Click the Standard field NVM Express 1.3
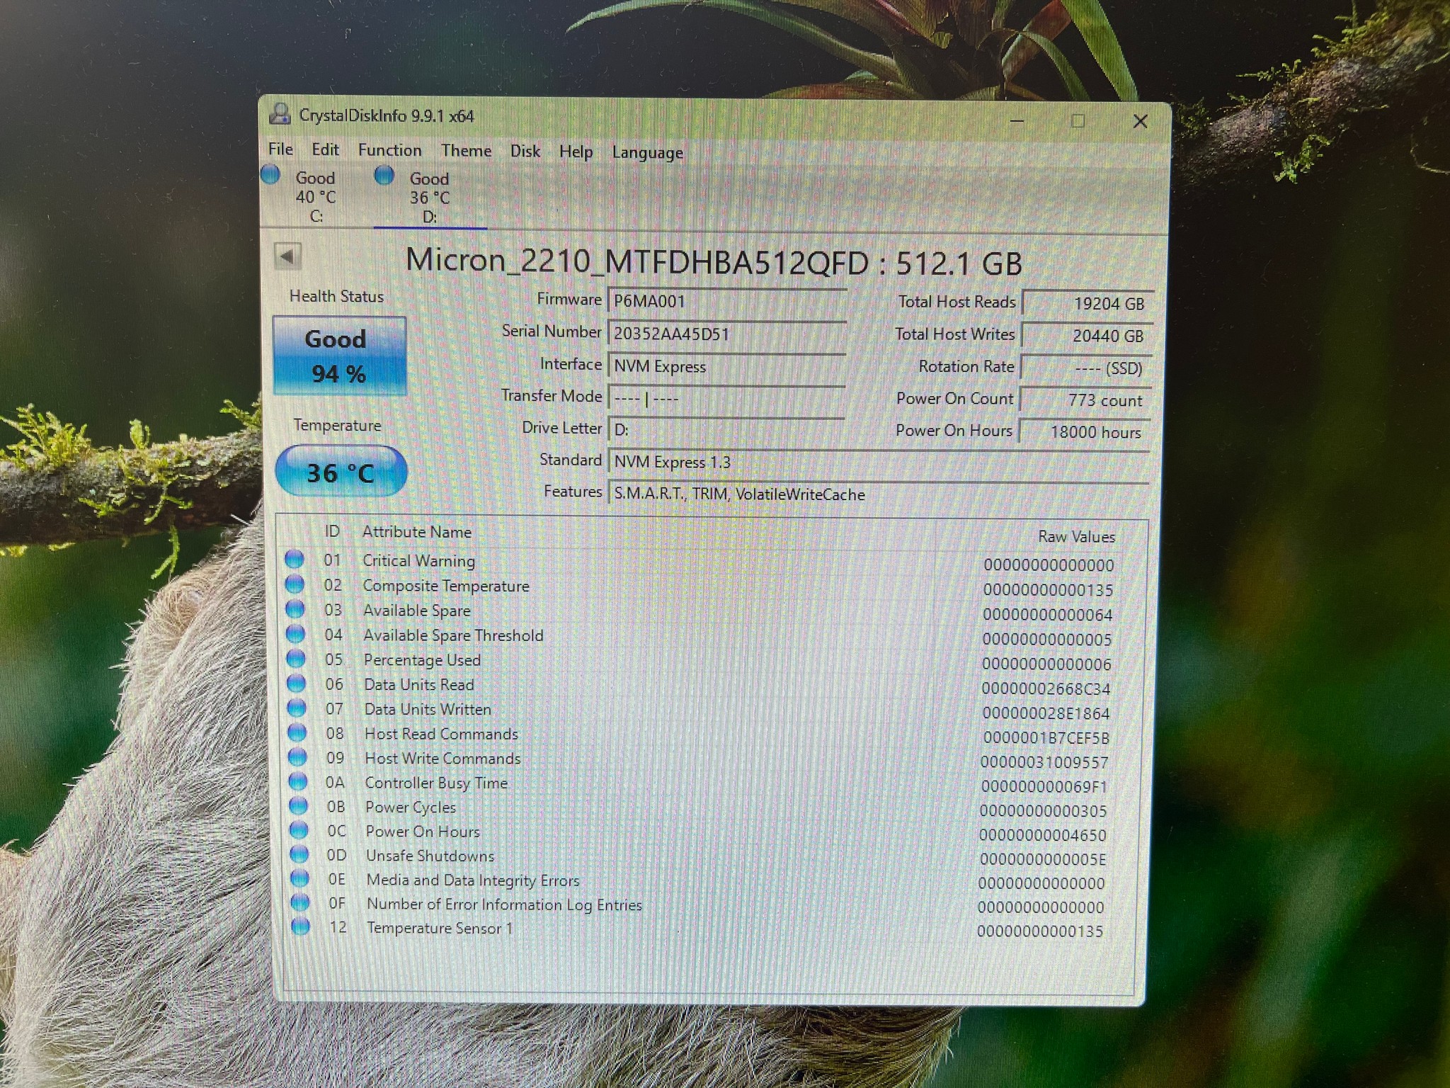 point(878,462)
